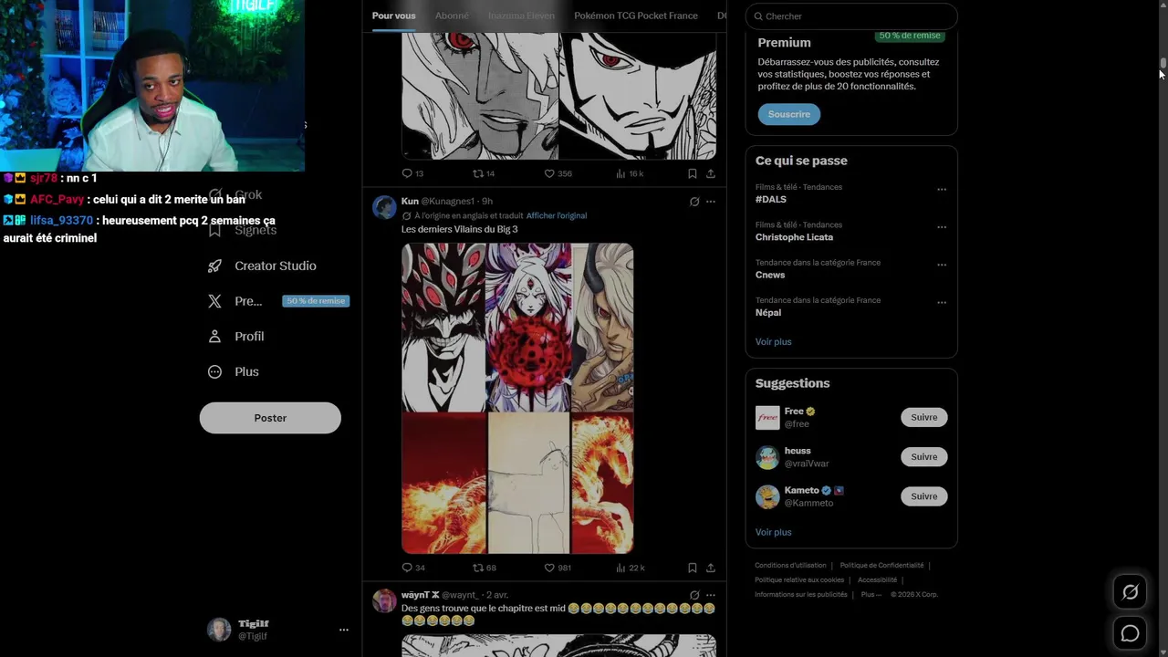Click Voir plus under Suggestions

tap(774, 532)
